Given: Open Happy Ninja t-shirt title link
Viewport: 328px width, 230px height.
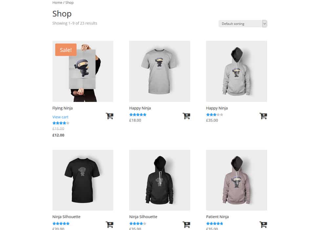Looking at the screenshot, I should pyautogui.click(x=140, y=108).
